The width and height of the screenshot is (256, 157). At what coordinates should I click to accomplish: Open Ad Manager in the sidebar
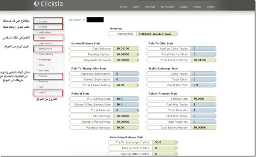tap(45, 60)
